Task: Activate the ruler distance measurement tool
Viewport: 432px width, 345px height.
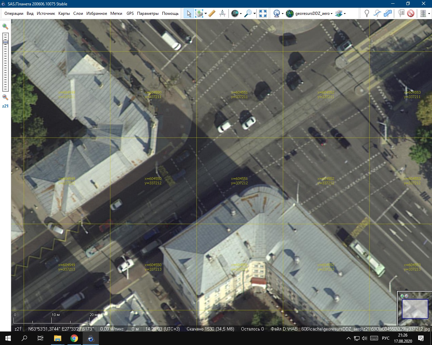Action: pos(212,13)
